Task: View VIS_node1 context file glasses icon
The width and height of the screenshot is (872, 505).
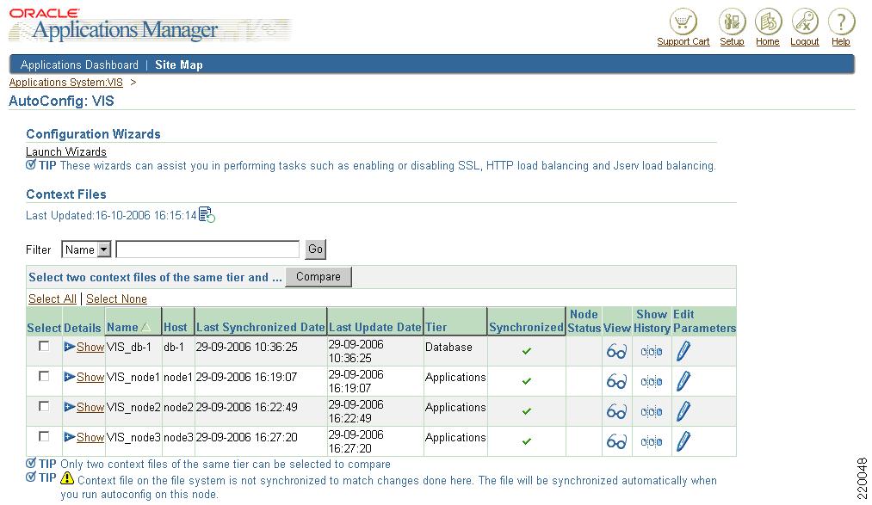Action: coord(616,381)
